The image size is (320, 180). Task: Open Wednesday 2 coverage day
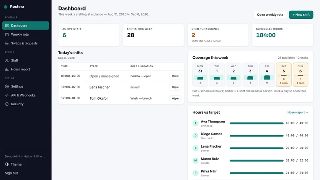pyautogui.click(x=234, y=75)
